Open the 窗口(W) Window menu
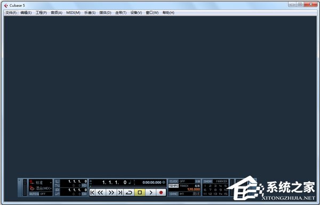 152,13
